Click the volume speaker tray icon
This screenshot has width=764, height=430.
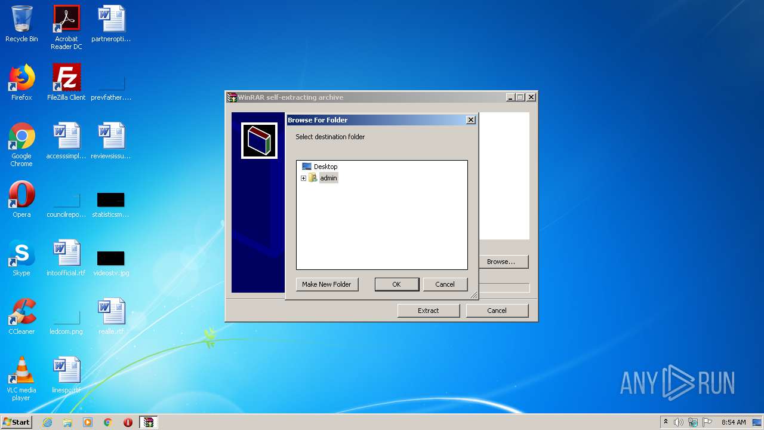(679, 422)
